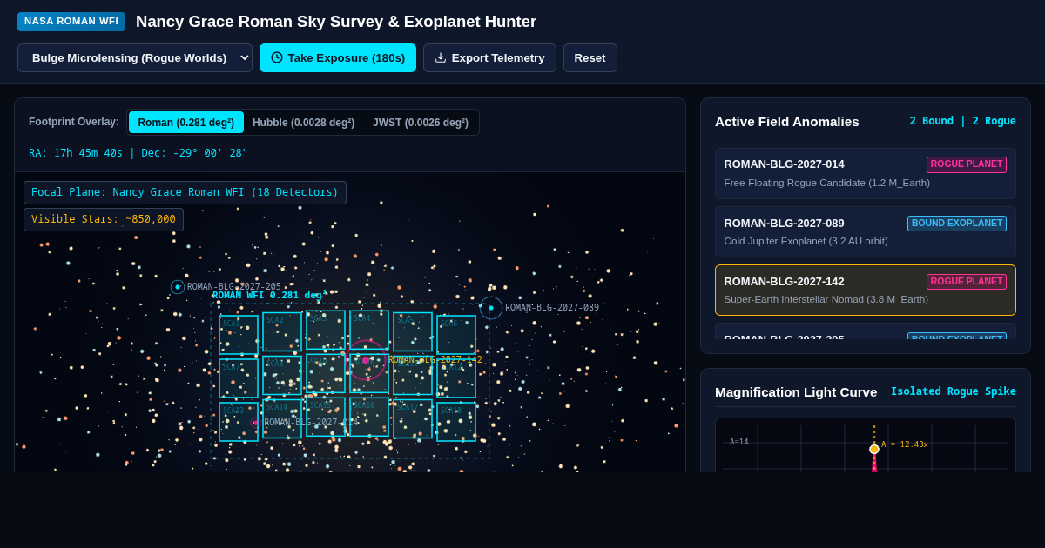The width and height of the screenshot is (1045, 548).
Task: Open the survey mode dropdown Bulge Microlensing
Action: (135, 57)
